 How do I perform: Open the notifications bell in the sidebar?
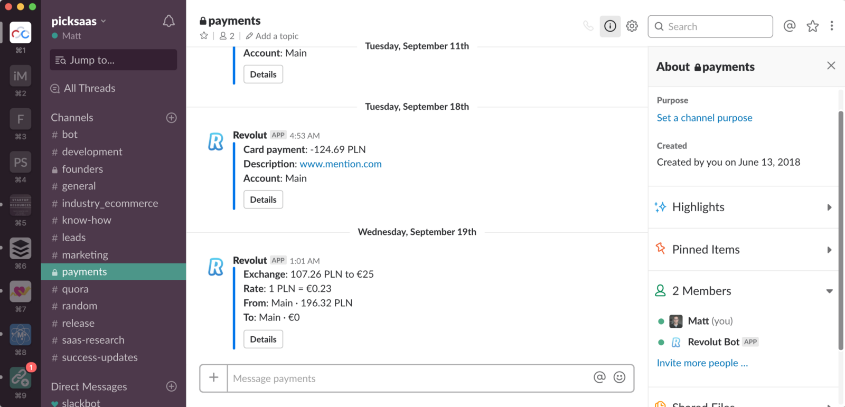click(168, 21)
